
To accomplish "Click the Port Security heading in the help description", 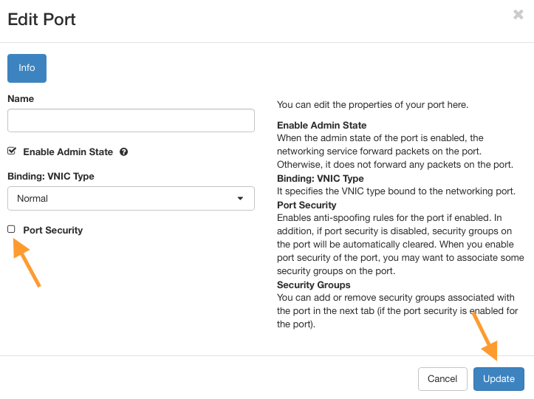I will tap(307, 205).
